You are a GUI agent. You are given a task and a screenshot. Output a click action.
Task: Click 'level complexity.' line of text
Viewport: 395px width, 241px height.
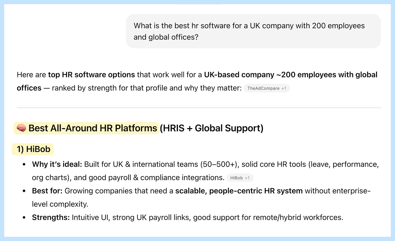(x=60, y=204)
